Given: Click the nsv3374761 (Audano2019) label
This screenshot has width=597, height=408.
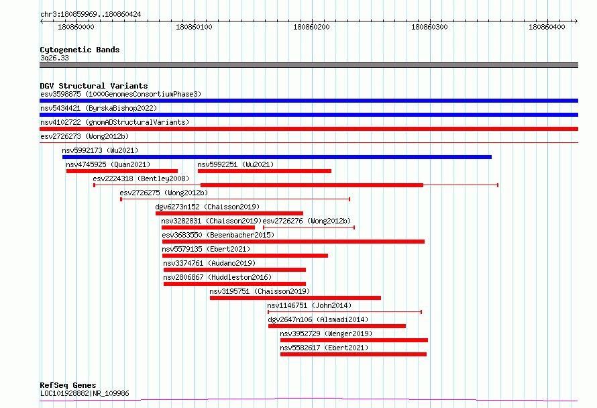Looking at the screenshot, I should tap(209, 263).
